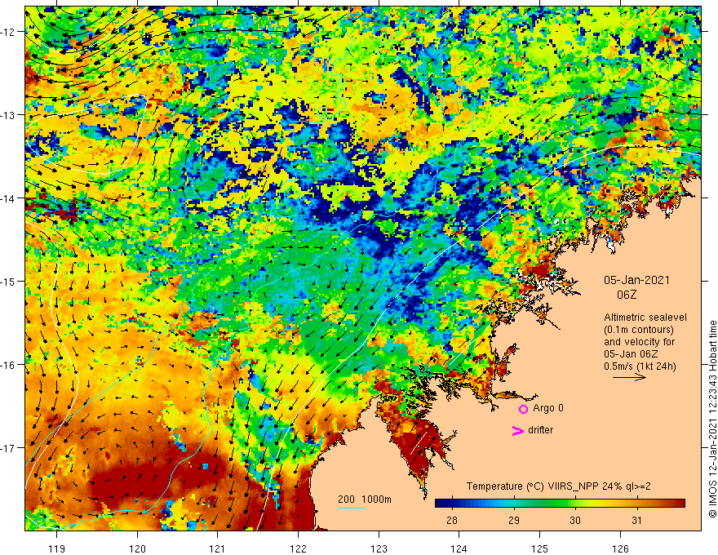Click the '0.5m/s (1kt 24h)' text

tap(640, 366)
